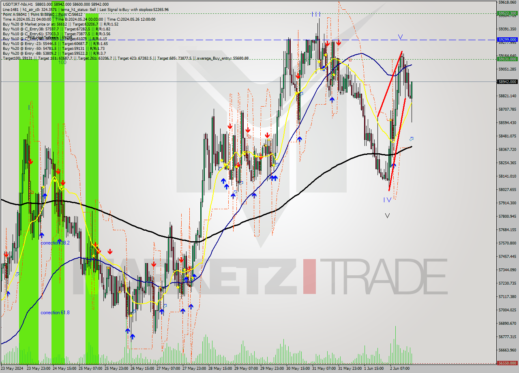
Task: Click the 'I I I' wave label at top
Action: point(316,14)
